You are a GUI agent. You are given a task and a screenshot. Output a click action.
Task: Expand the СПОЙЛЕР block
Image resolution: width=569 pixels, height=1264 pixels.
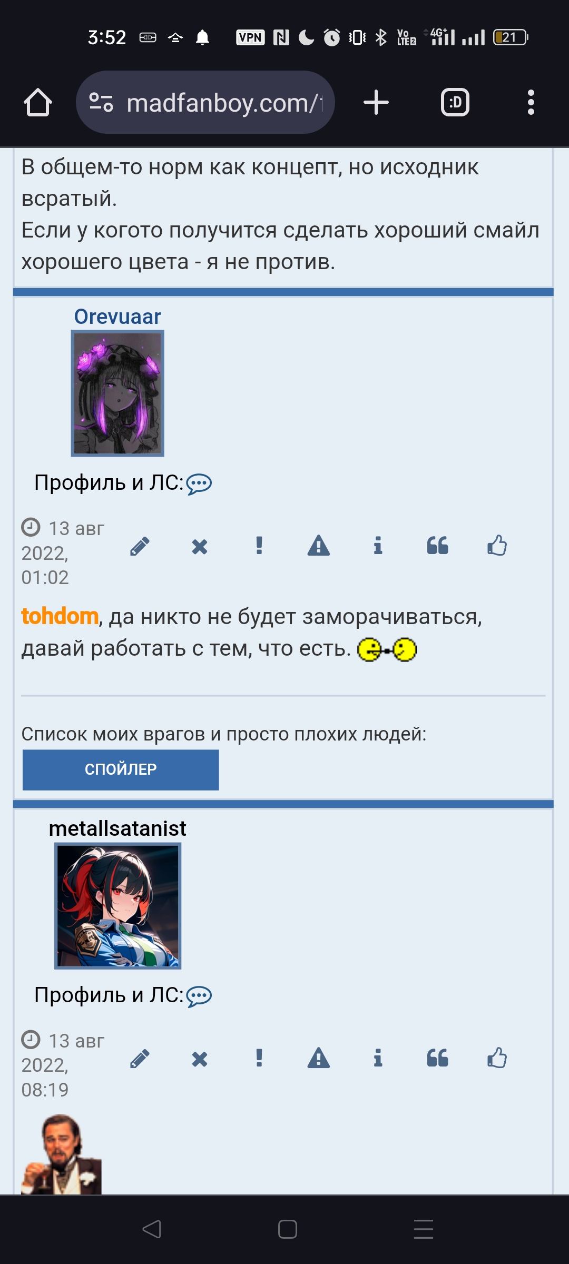pos(121,769)
